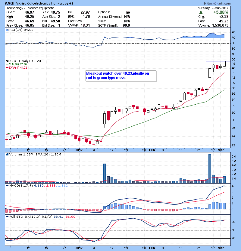Viewport: 241px width, 251px height.
Task: Click the Last price value 49.23 in header
Action: coord(224,21)
